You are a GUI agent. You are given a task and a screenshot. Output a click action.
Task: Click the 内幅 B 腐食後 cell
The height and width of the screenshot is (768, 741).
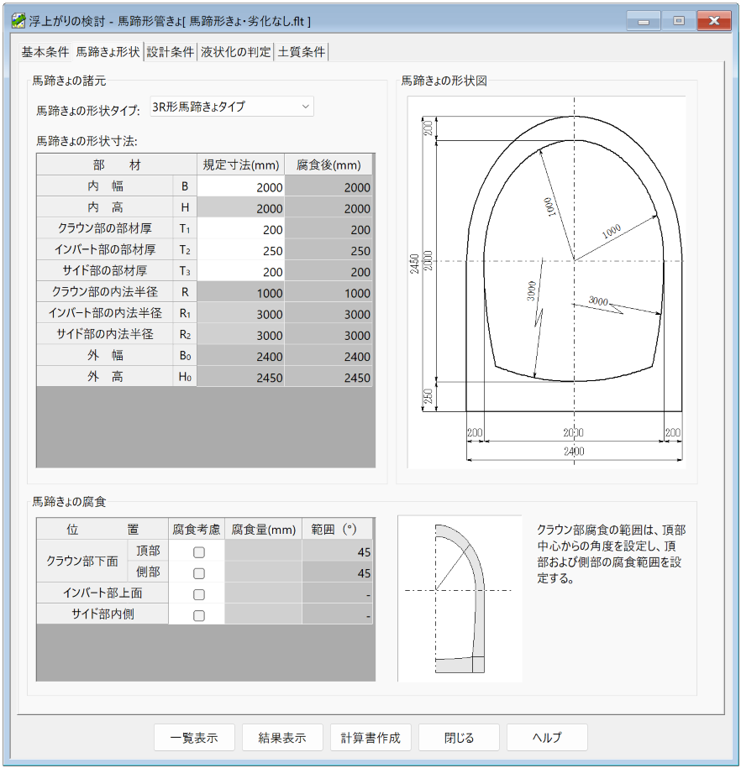coord(328,186)
